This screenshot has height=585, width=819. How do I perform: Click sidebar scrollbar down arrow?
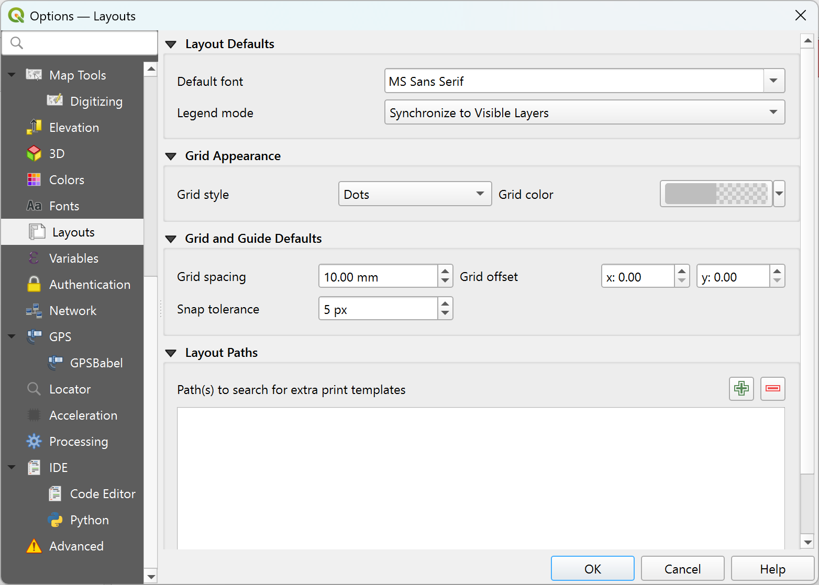(151, 577)
